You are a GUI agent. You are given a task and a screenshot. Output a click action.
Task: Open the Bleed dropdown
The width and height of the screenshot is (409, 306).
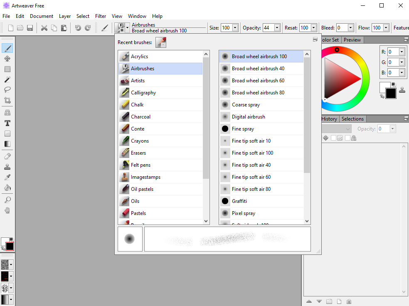(x=350, y=28)
